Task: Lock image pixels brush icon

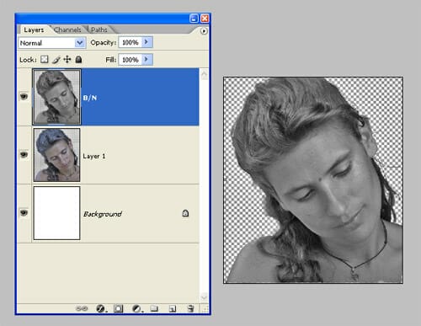Action: click(x=56, y=60)
